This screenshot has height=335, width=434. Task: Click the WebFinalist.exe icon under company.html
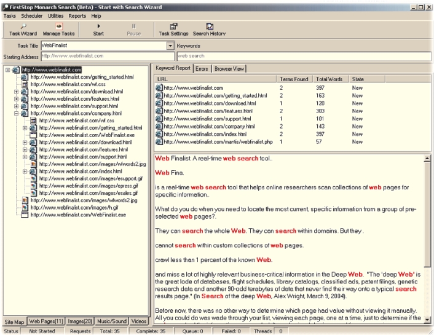(x=33, y=135)
